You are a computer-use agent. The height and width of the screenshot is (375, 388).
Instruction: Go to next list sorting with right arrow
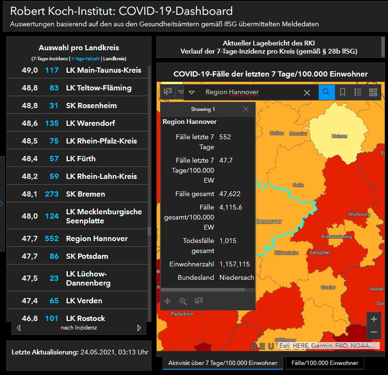pos(139,328)
